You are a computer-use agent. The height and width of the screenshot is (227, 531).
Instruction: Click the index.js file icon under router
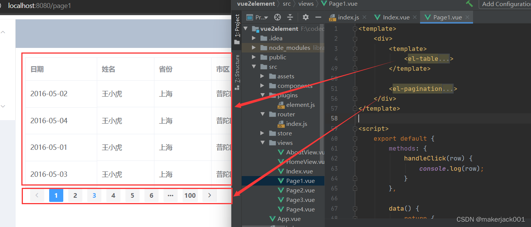(281, 124)
